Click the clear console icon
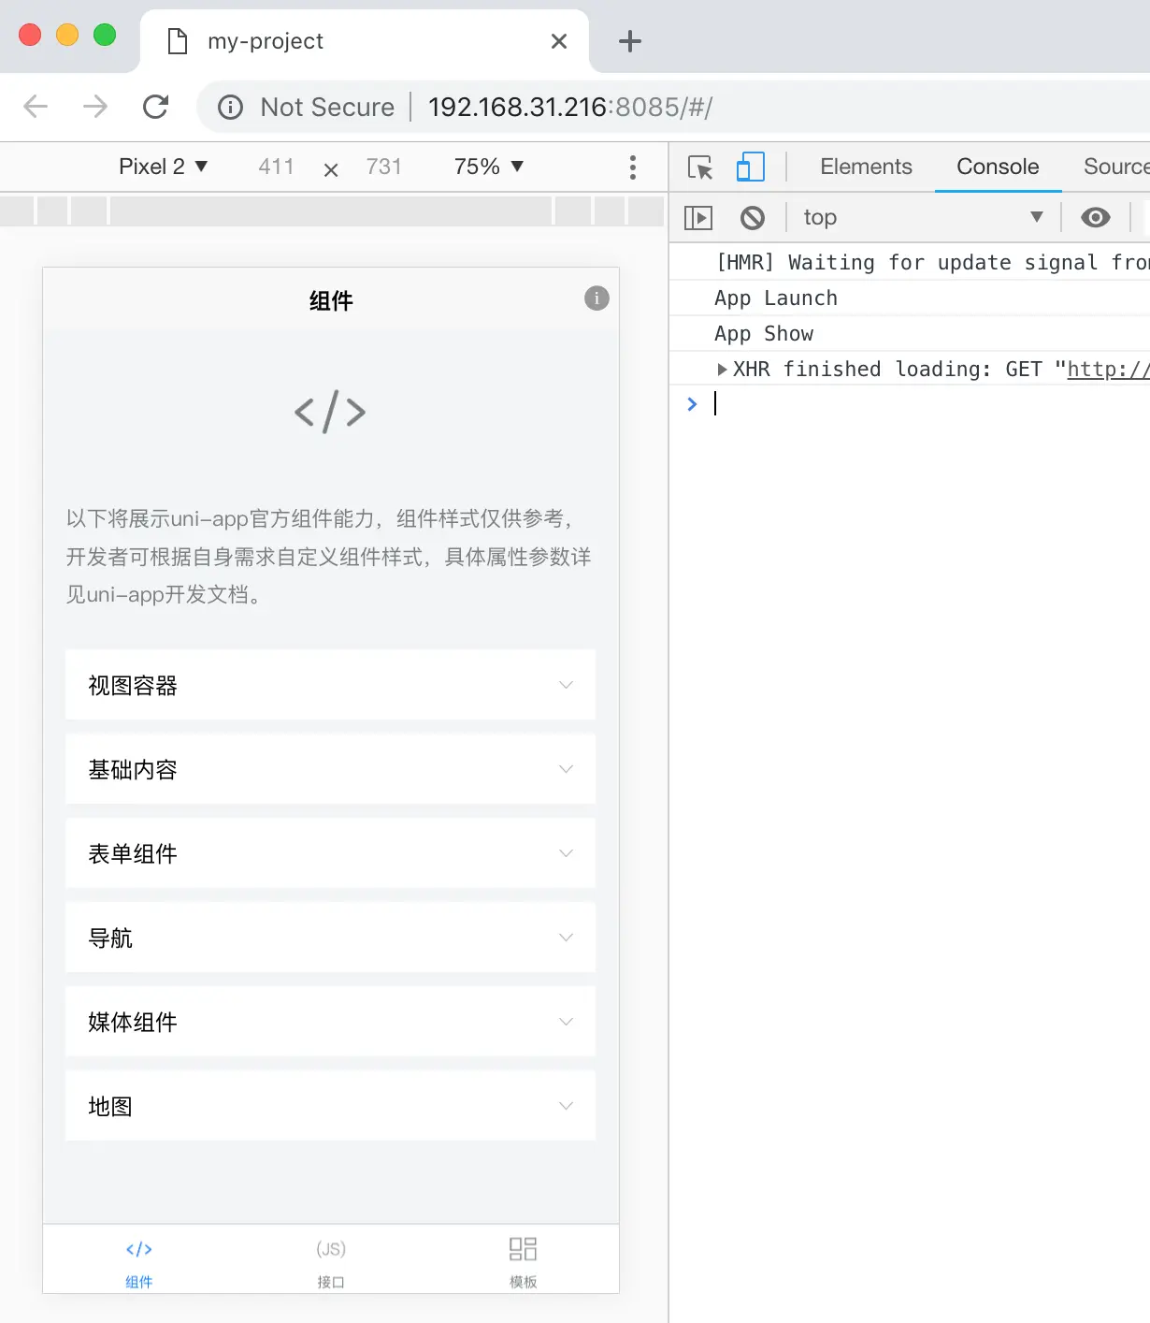1150x1323 pixels. pos(753,218)
